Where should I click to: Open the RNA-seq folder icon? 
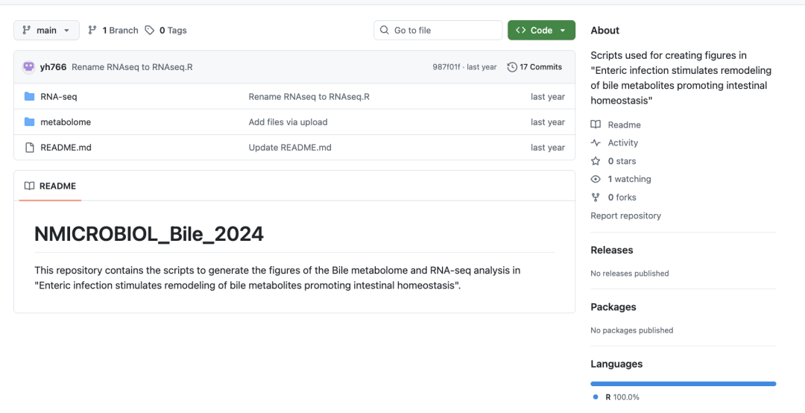[30, 97]
